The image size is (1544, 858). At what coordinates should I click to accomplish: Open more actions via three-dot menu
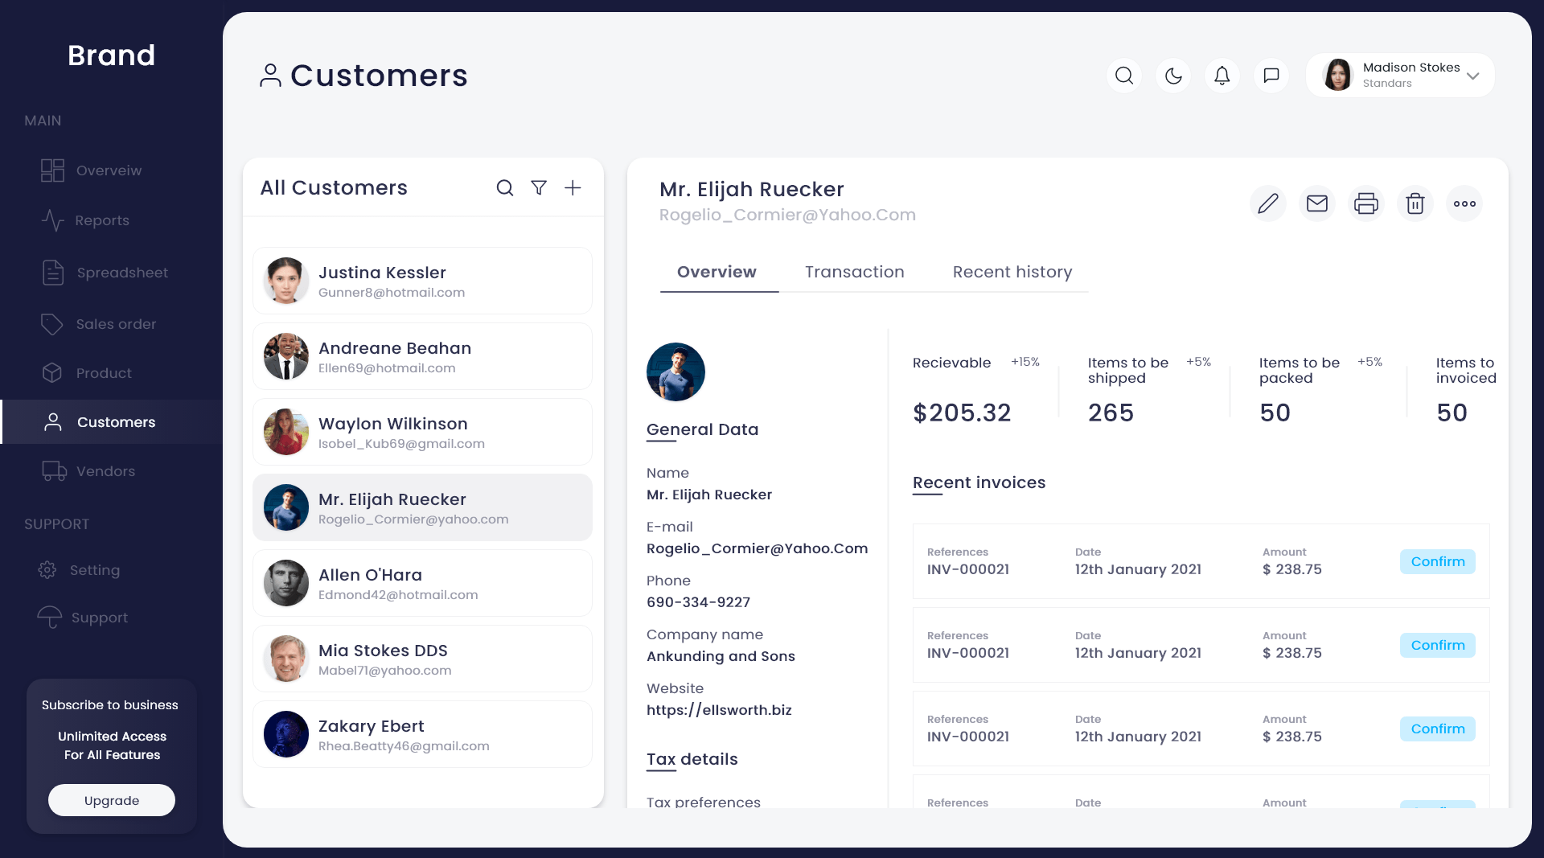click(1465, 203)
